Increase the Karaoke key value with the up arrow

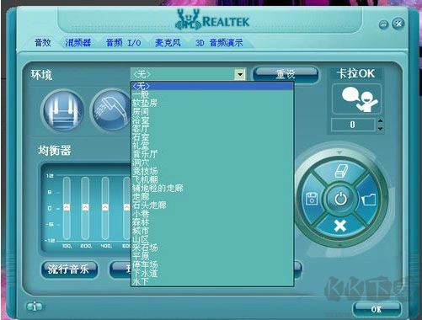tap(380, 121)
